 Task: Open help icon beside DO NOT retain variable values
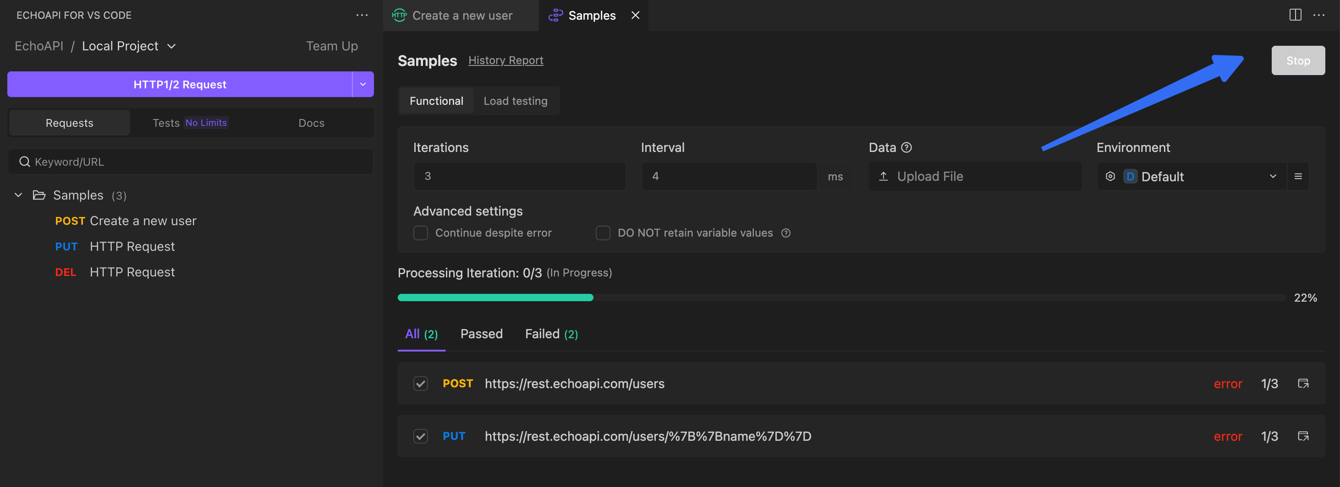[786, 233]
